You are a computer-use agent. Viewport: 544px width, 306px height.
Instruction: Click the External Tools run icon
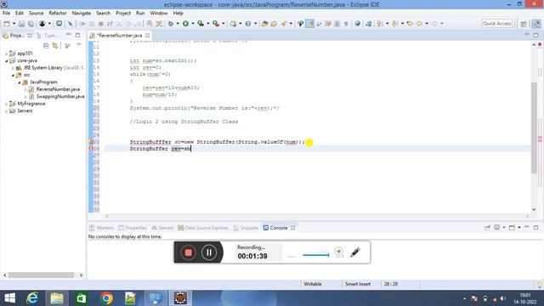click(216, 24)
